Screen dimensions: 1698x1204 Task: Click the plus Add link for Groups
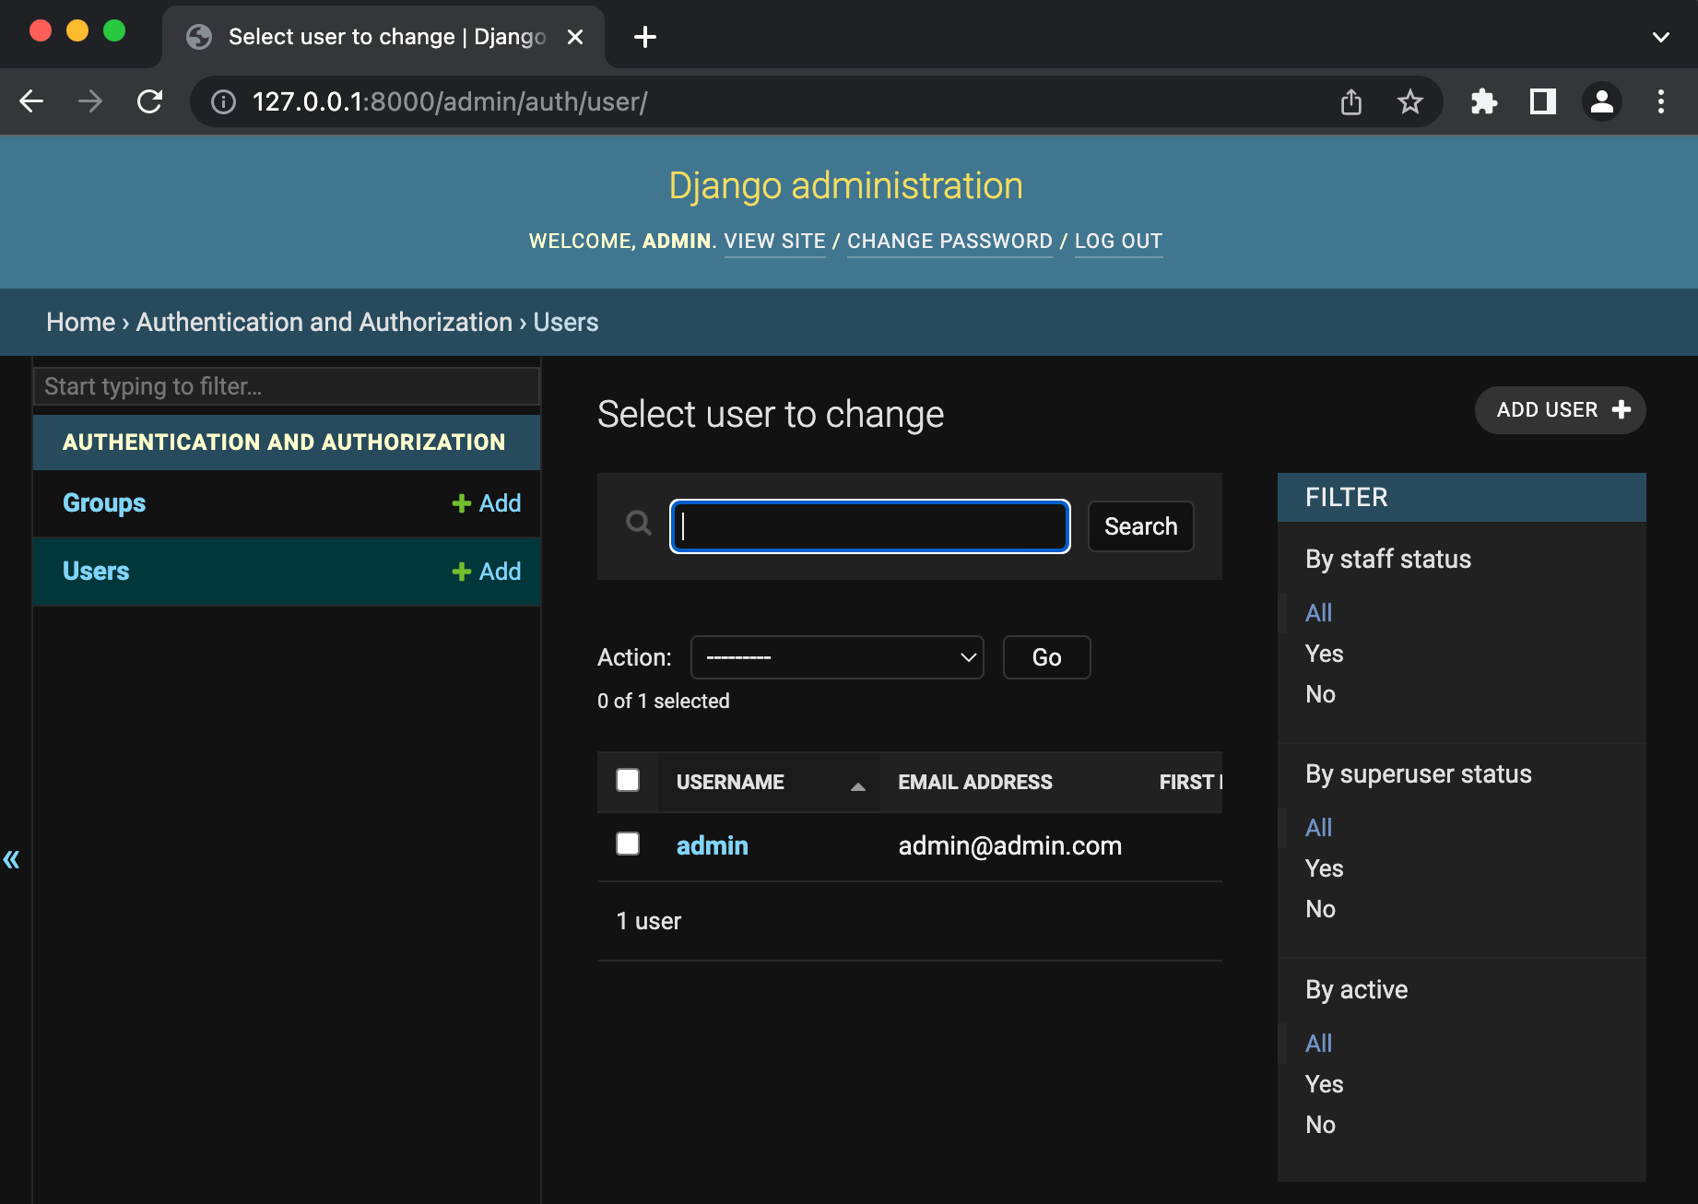pyautogui.click(x=487, y=503)
